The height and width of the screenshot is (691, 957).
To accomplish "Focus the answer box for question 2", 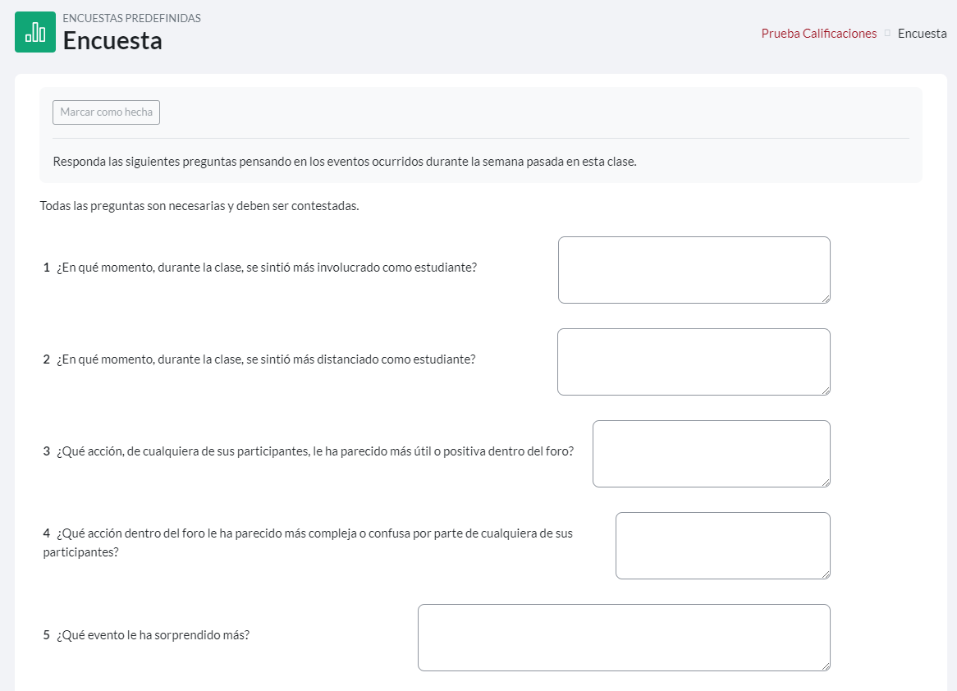I will 694,362.
